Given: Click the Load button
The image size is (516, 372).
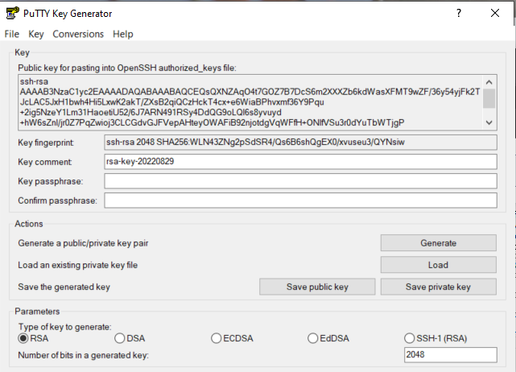Looking at the screenshot, I should [x=439, y=265].
